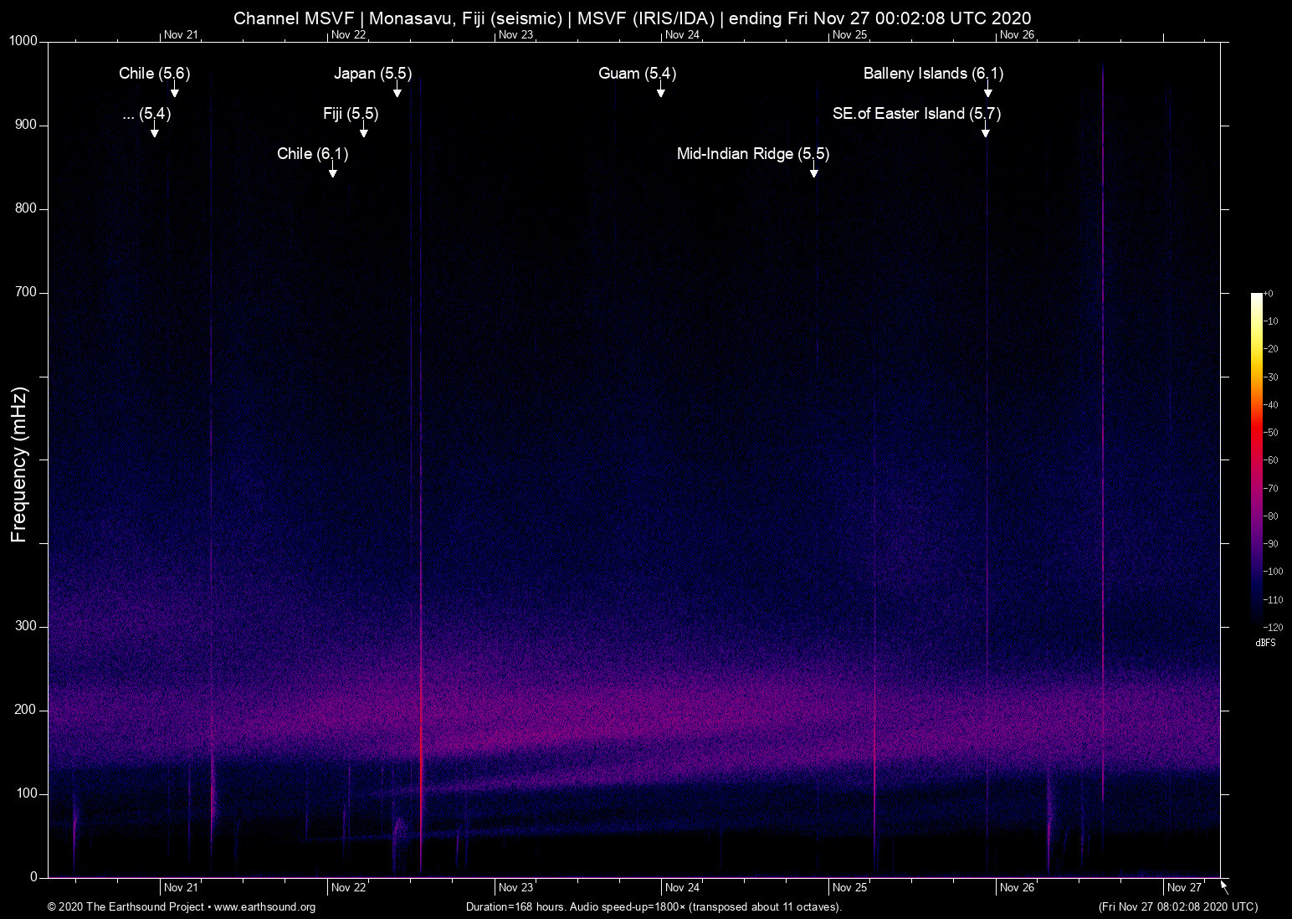This screenshot has height=919, width=1292.
Task: Click the Chile (5.6) earthquake label
Action: 155,74
